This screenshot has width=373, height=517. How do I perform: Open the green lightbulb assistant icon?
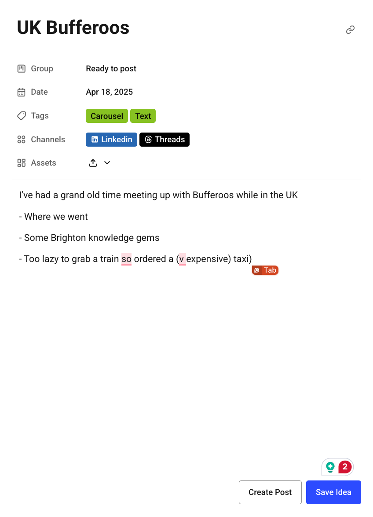click(x=330, y=467)
